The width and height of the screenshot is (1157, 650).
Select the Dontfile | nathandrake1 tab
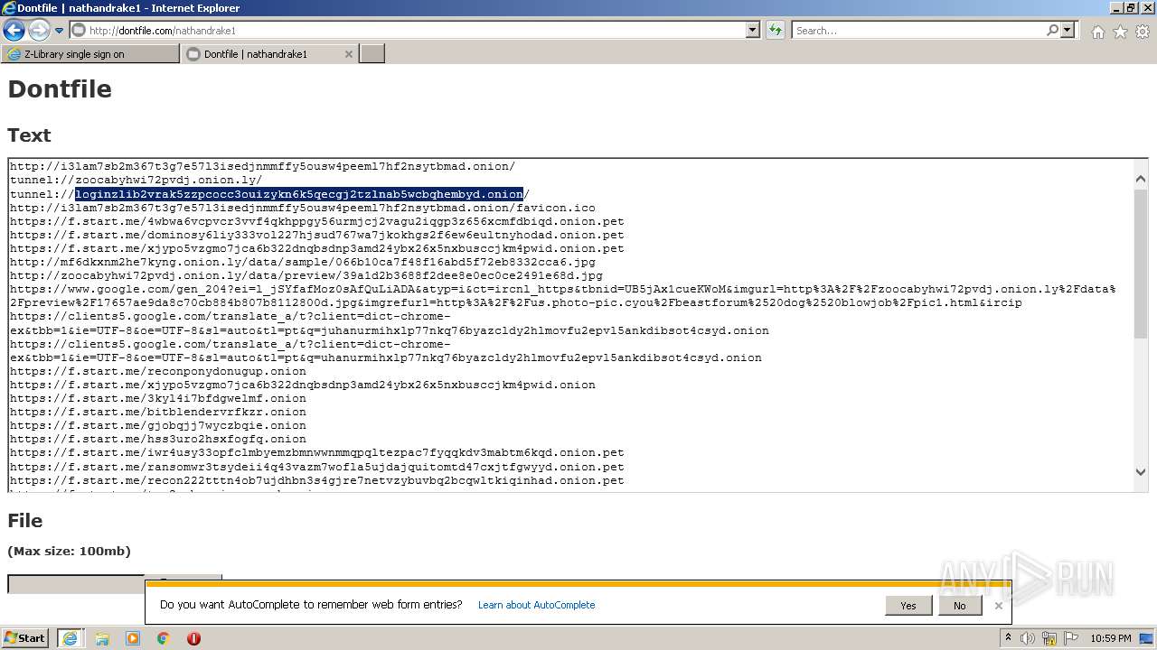point(262,54)
